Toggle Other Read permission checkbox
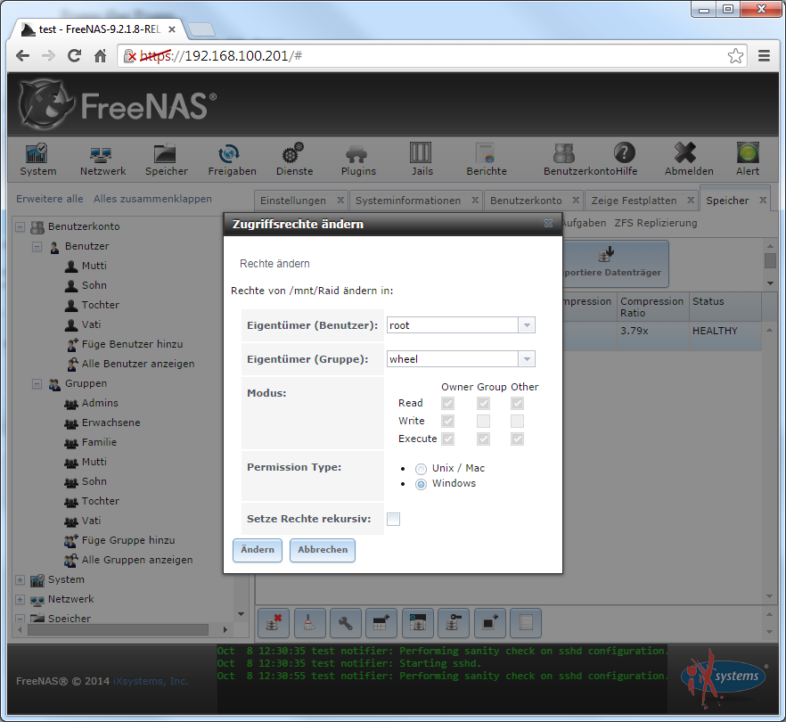 [x=517, y=403]
